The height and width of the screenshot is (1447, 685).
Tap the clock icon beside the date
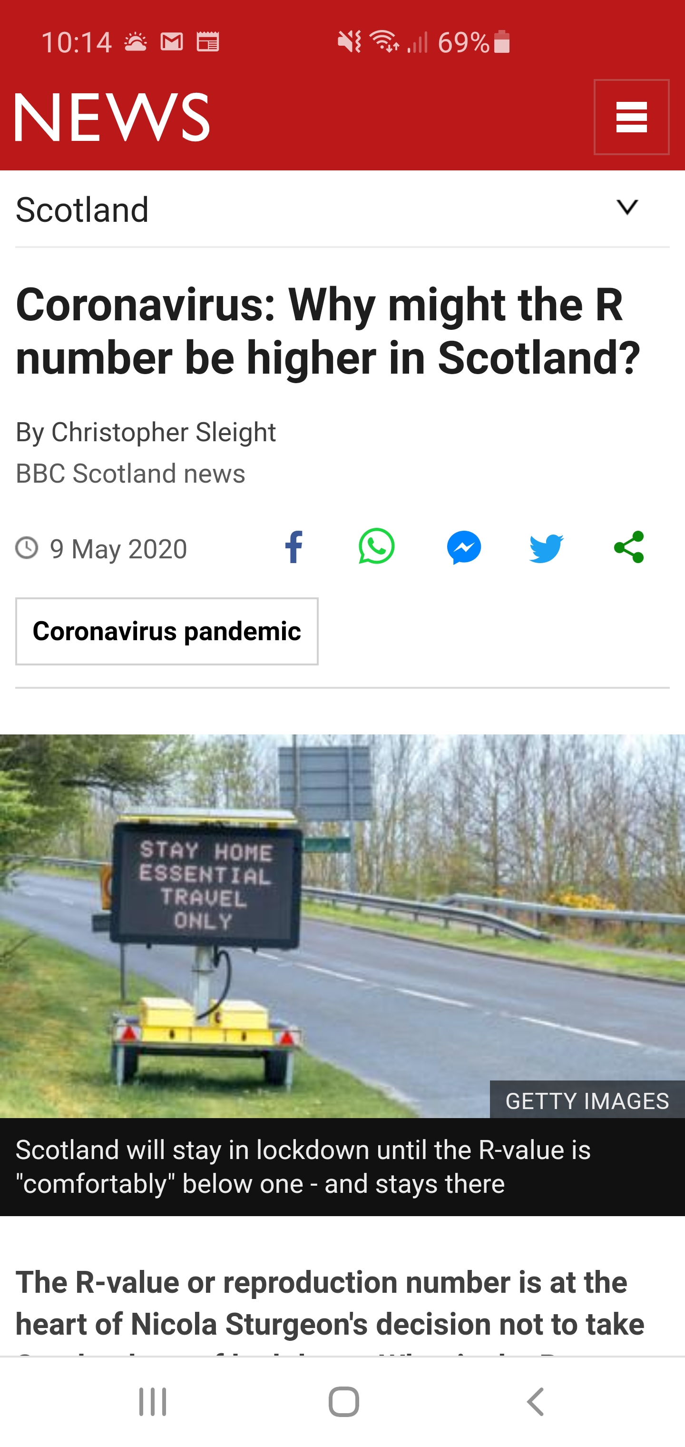(x=26, y=547)
